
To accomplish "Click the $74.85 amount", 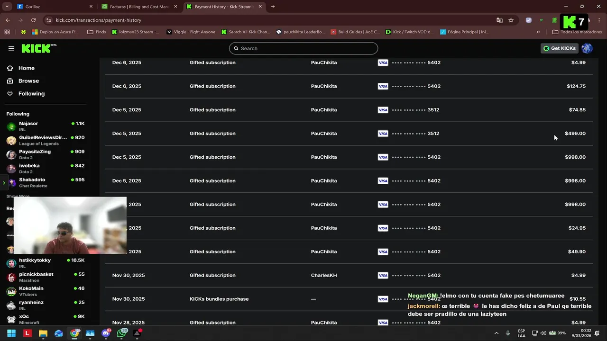I will point(577,110).
